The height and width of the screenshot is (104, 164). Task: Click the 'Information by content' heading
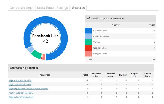pyautogui.click(x=24, y=68)
